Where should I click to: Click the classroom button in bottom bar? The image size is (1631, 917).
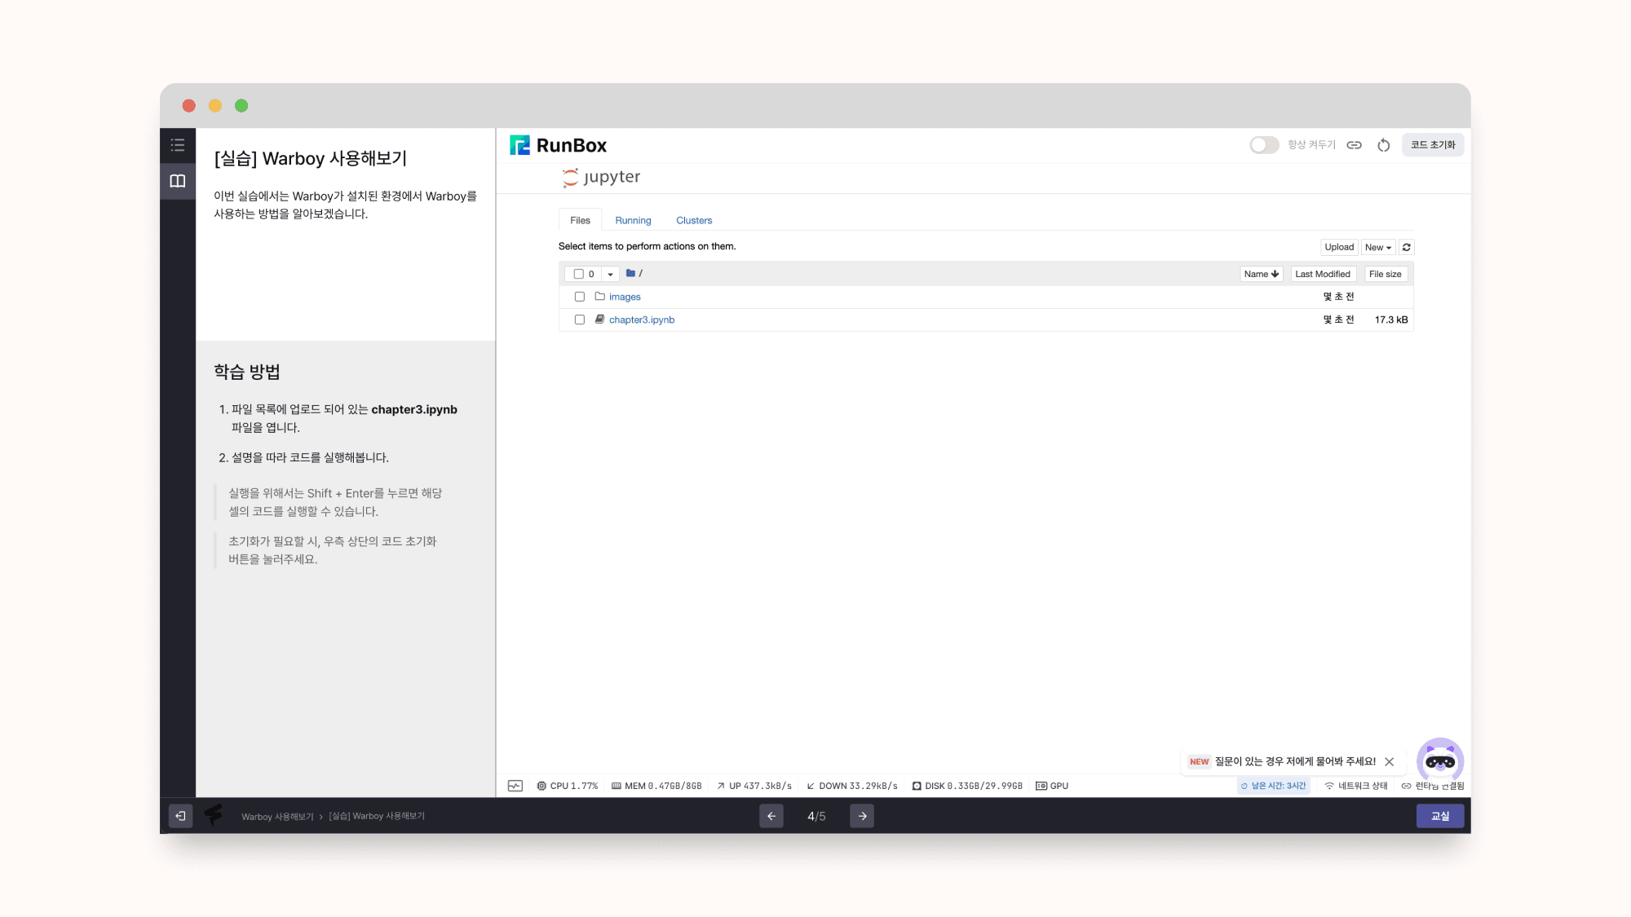point(1440,816)
